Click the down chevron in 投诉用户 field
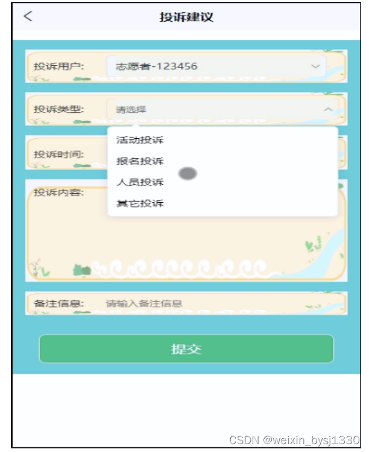 point(315,66)
